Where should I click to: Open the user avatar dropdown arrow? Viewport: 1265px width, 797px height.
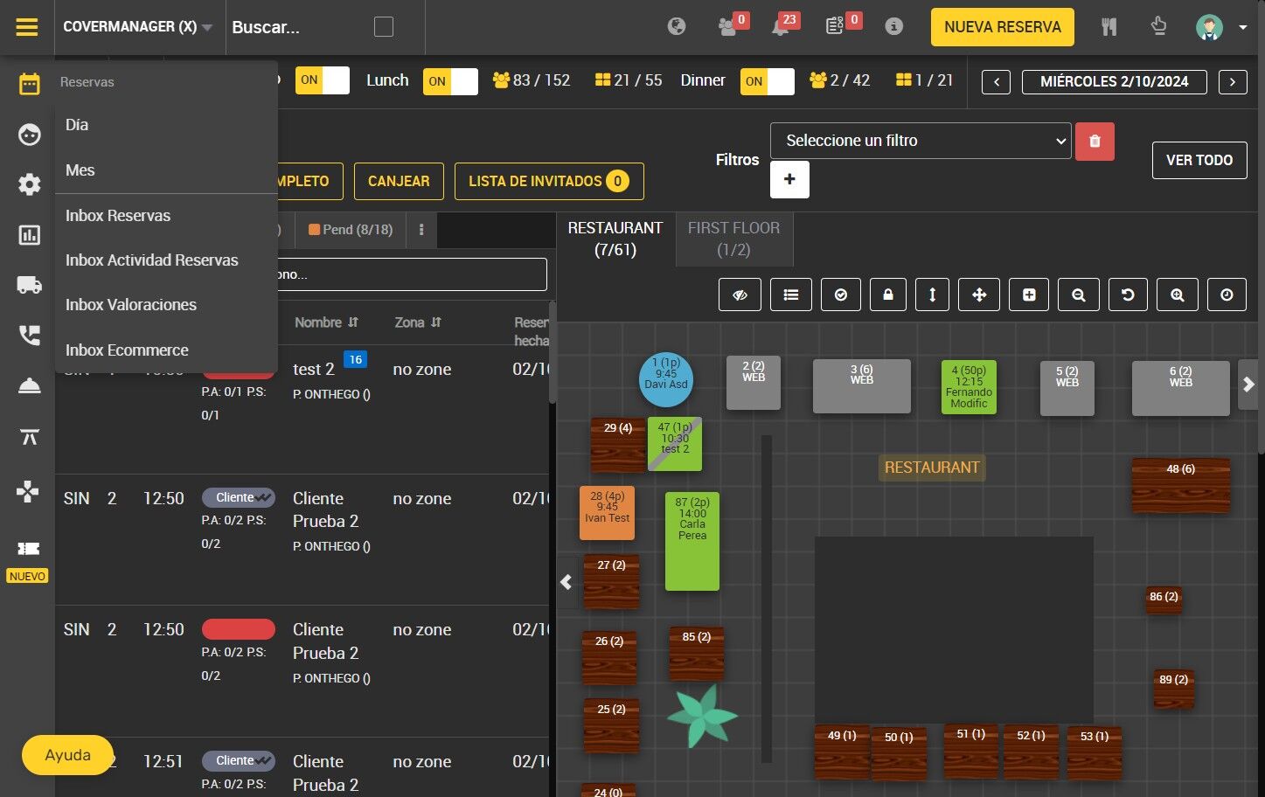1242,27
